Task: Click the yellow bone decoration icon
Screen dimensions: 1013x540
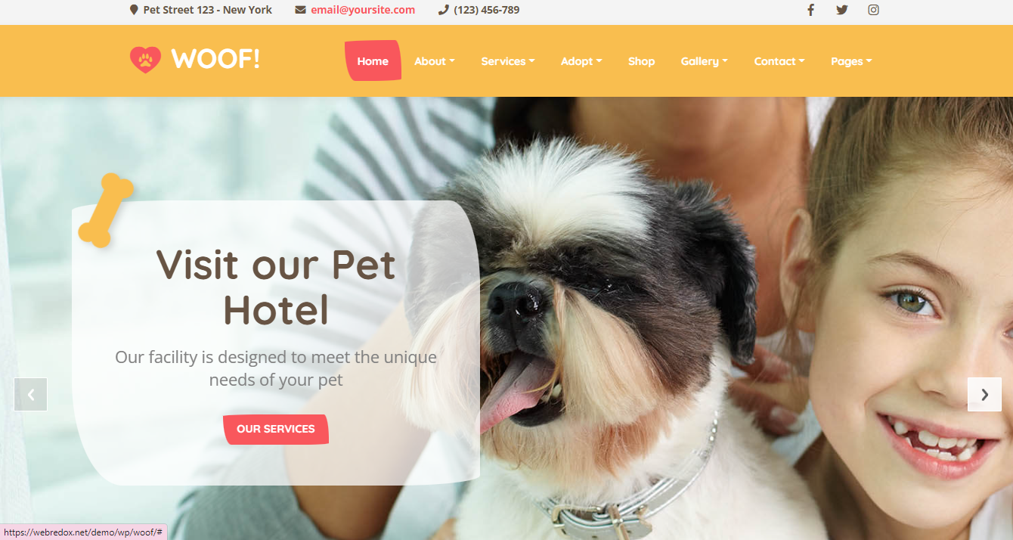Action: [x=106, y=210]
